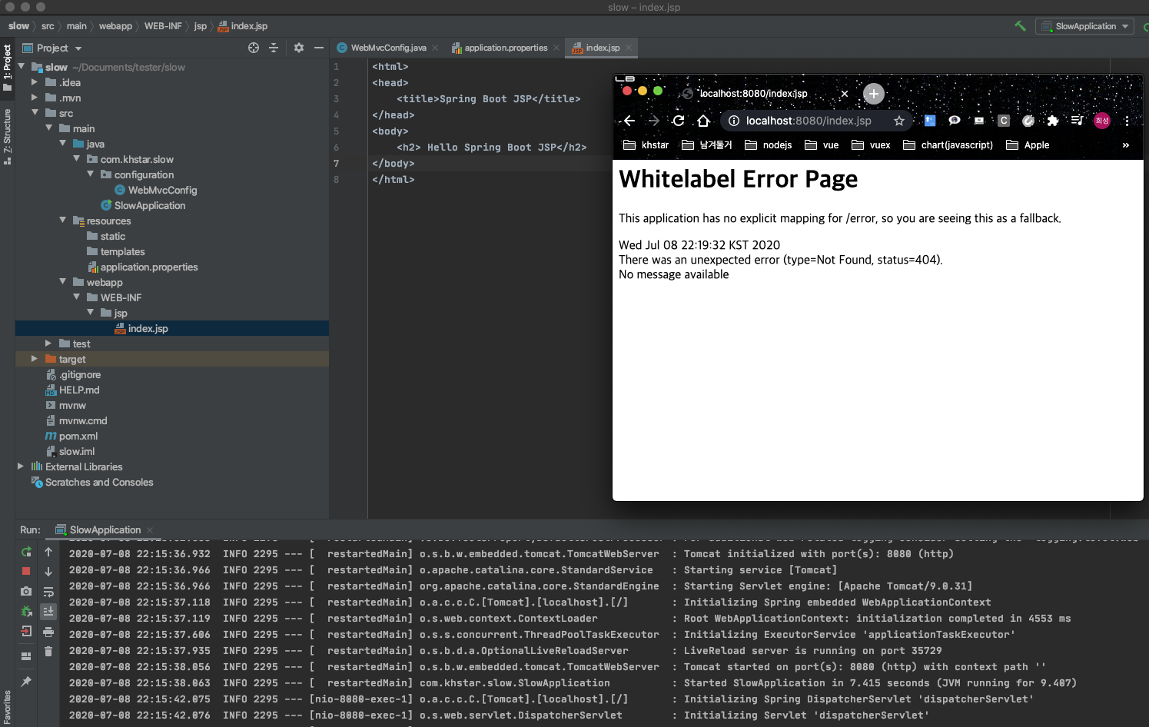Open Run panel layout settings icon

point(26,656)
